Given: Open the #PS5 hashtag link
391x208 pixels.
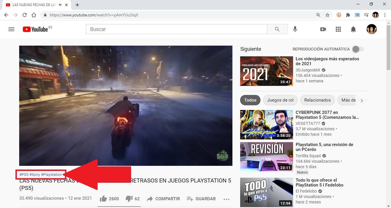Looking at the screenshot, I should pyautogui.click(x=24, y=174).
